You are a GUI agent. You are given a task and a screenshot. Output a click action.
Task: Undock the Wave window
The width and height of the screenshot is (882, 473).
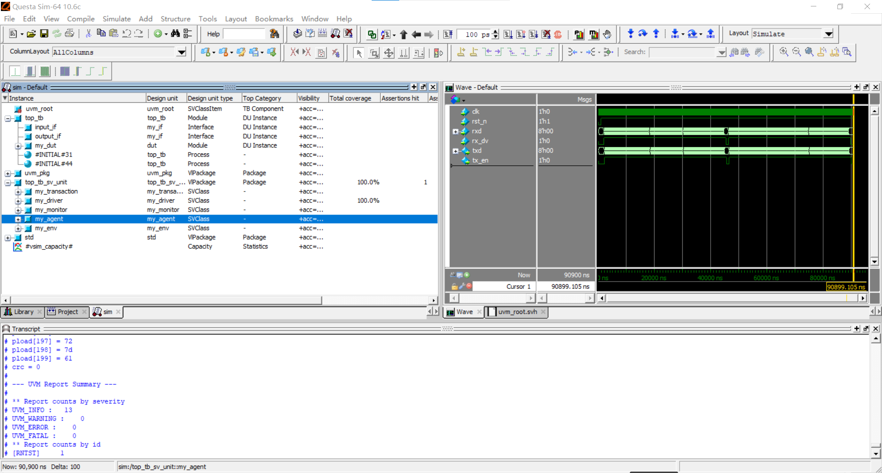tap(866, 87)
